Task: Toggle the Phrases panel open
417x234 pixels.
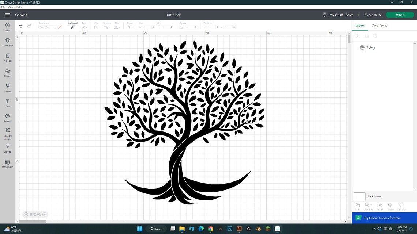Action: coord(7,118)
